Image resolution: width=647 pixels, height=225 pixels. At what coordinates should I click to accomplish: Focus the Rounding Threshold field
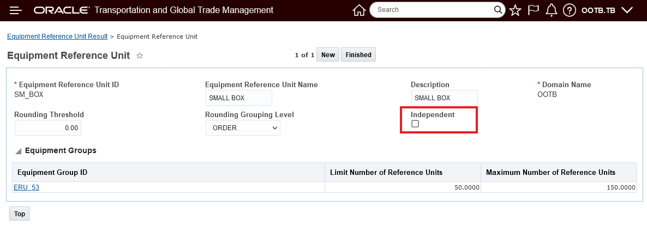tap(48, 128)
